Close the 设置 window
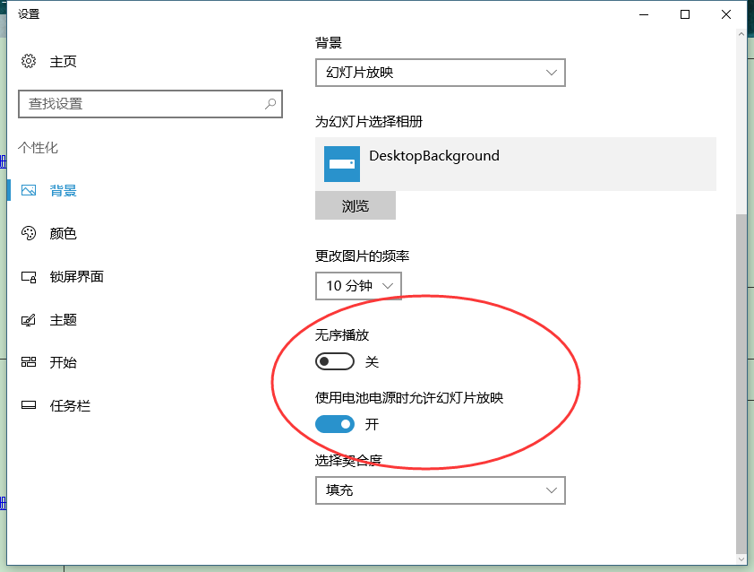The image size is (754, 572). point(726,14)
